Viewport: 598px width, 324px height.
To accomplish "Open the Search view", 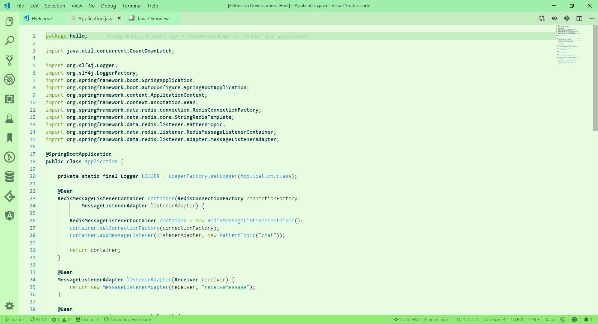I will (x=10, y=41).
